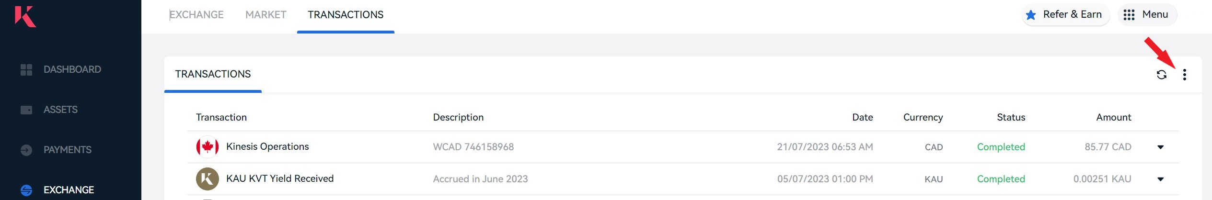Click the Amount column header
Image resolution: width=1212 pixels, height=200 pixels.
click(x=1114, y=117)
